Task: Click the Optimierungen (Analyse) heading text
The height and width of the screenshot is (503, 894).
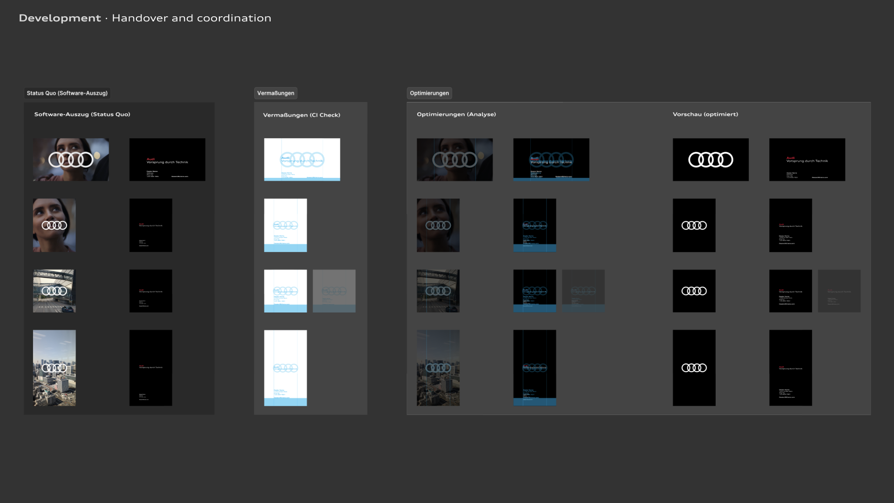Action: pyautogui.click(x=456, y=114)
